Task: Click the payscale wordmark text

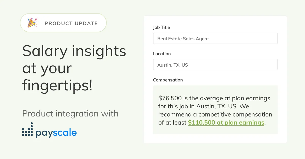Action: tap(56, 133)
